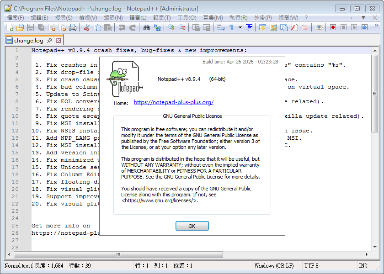Click the plus button in menu bar
Viewport: 384px width, 274px height.
[x=352, y=18]
